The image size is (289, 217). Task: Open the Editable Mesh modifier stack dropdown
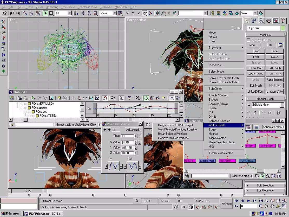pos(282,105)
